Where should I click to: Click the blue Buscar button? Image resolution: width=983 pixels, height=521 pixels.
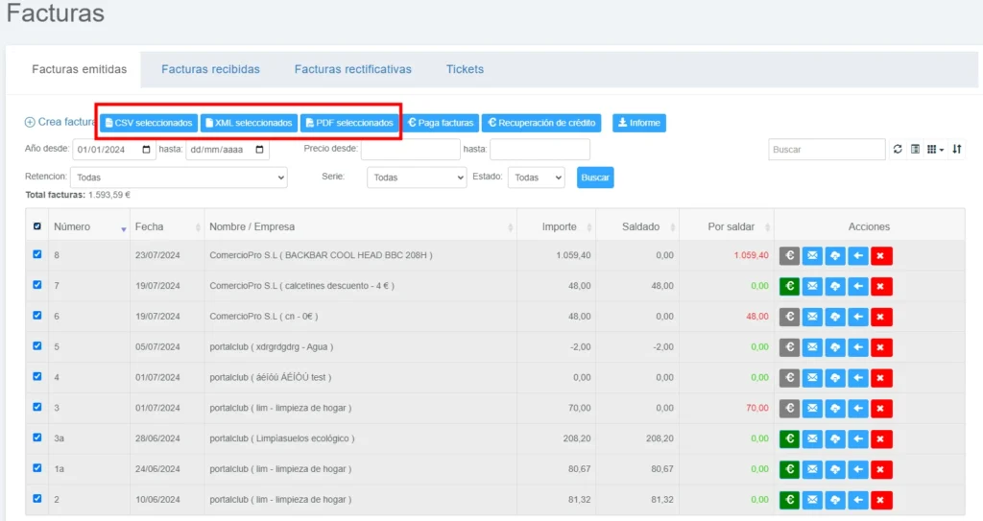(595, 178)
